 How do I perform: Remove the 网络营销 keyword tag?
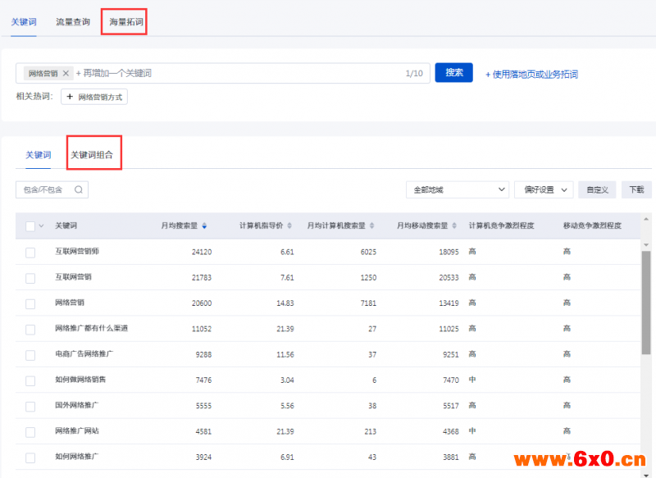tap(66, 73)
